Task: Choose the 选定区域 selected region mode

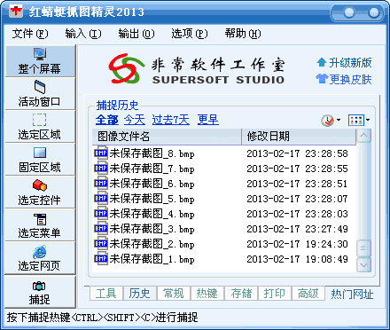Action: pyautogui.click(x=40, y=127)
